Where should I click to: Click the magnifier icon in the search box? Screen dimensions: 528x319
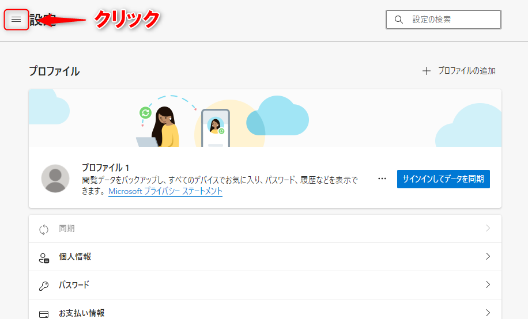click(x=398, y=20)
